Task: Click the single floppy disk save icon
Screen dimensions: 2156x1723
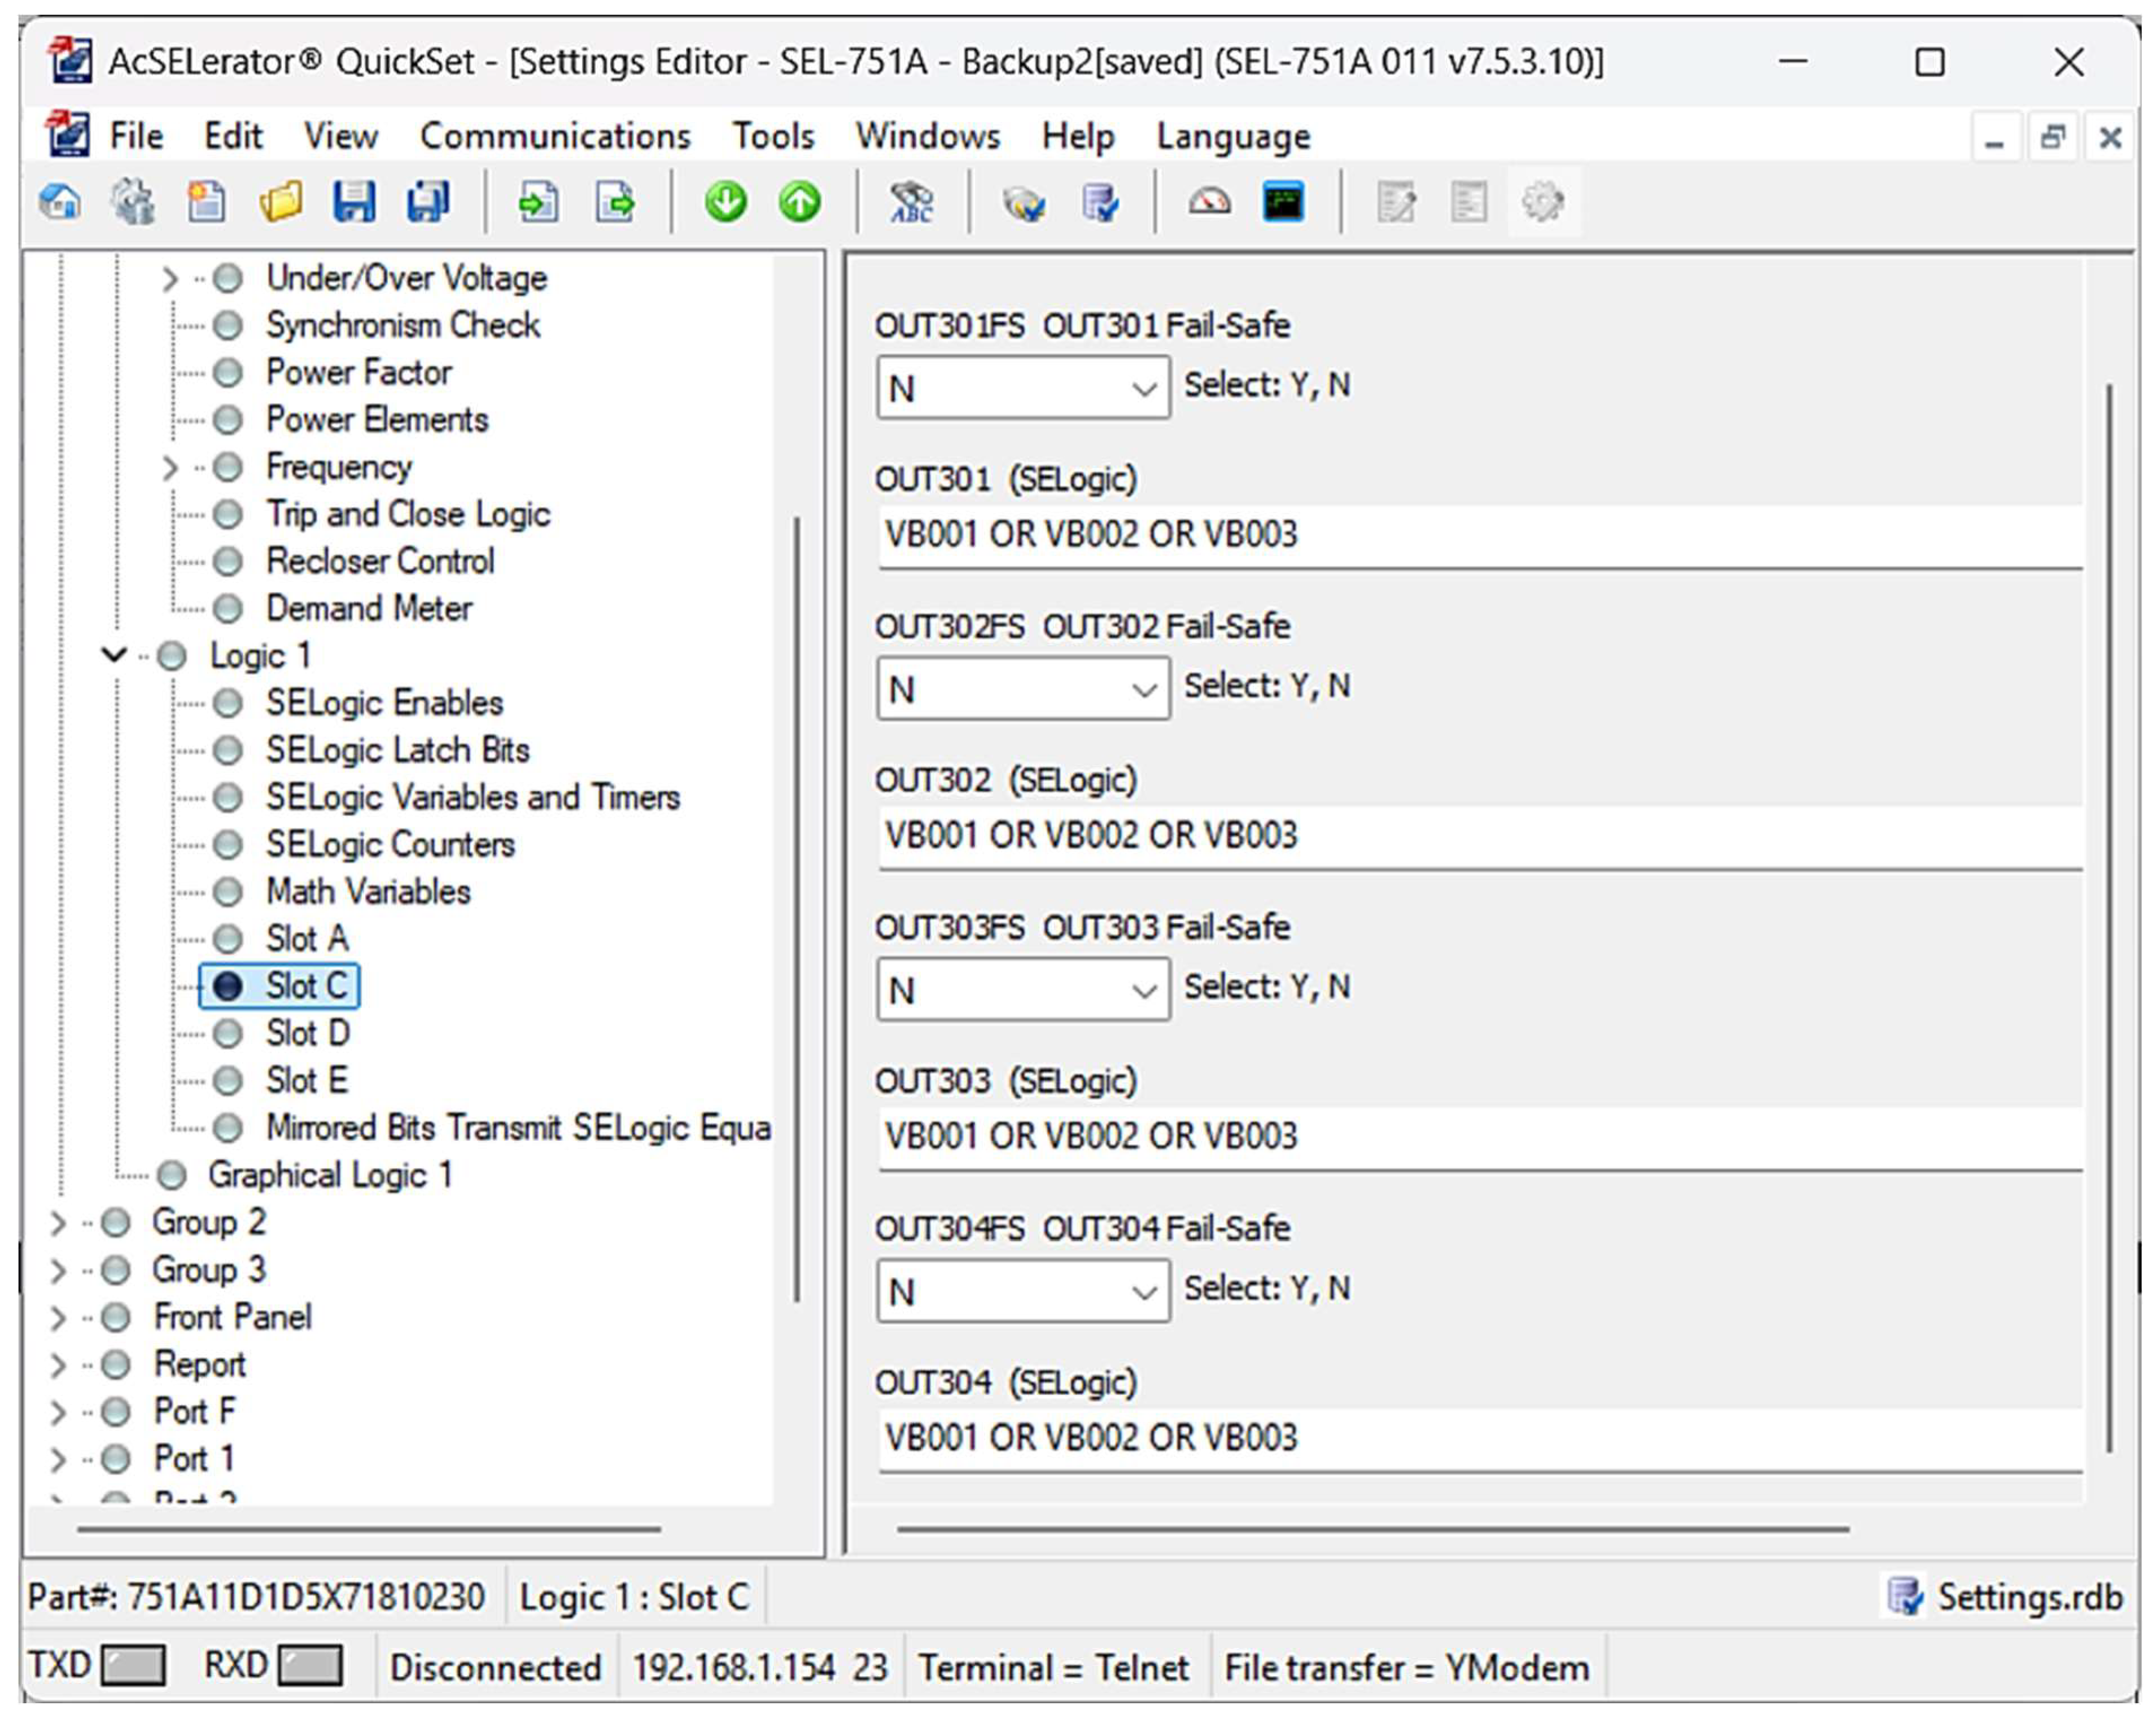Action: [354, 202]
